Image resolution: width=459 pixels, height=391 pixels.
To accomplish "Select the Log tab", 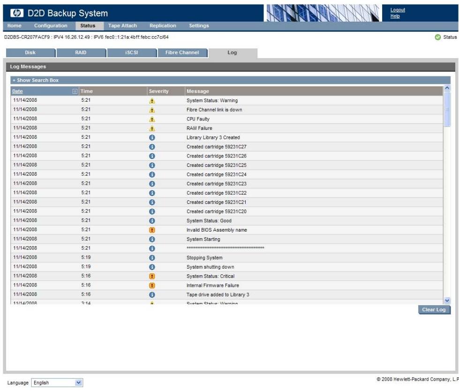I will (233, 53).
